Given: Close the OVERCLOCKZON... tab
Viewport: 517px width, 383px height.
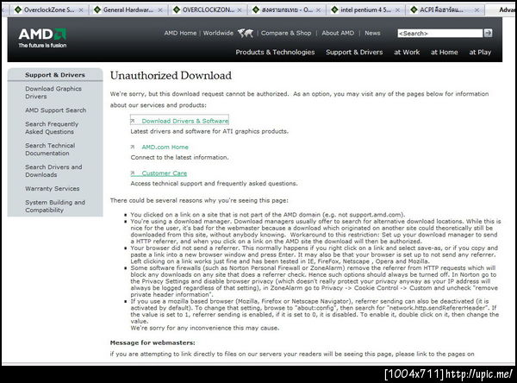Looking at the screenshot, I should click(x=240, y=10).
